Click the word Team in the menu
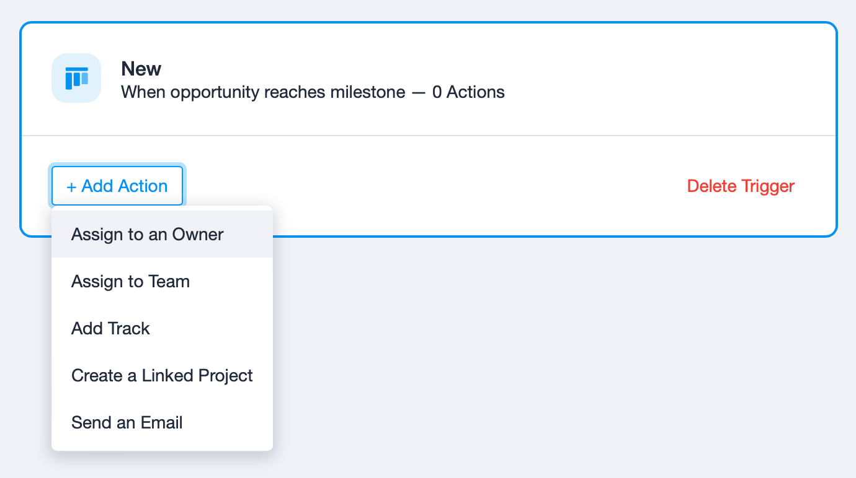Image resolution: width=856 pixels, height=478 pixels. tap(169, 281)
